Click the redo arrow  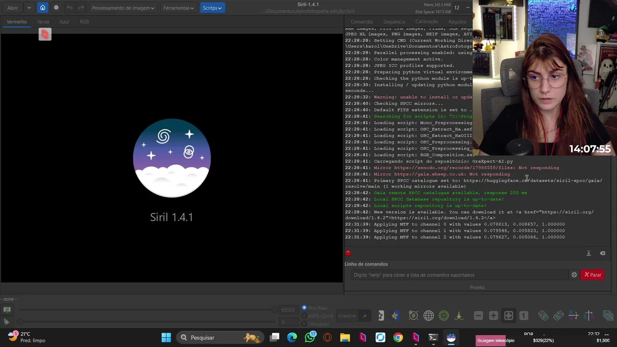pos(81,8)
